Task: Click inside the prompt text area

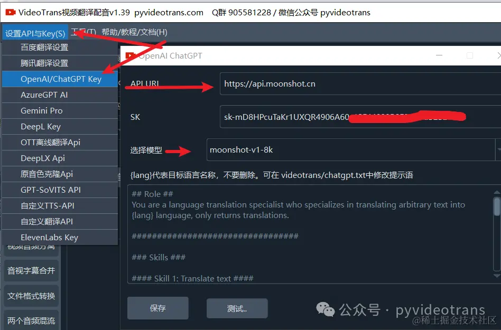Action: (x=310, y=234)
